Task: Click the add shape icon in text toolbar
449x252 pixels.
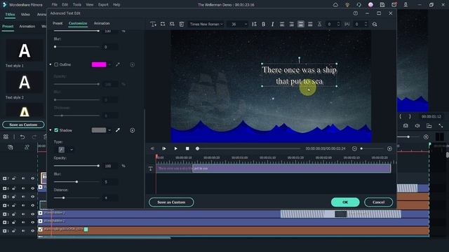Action: 163,24
